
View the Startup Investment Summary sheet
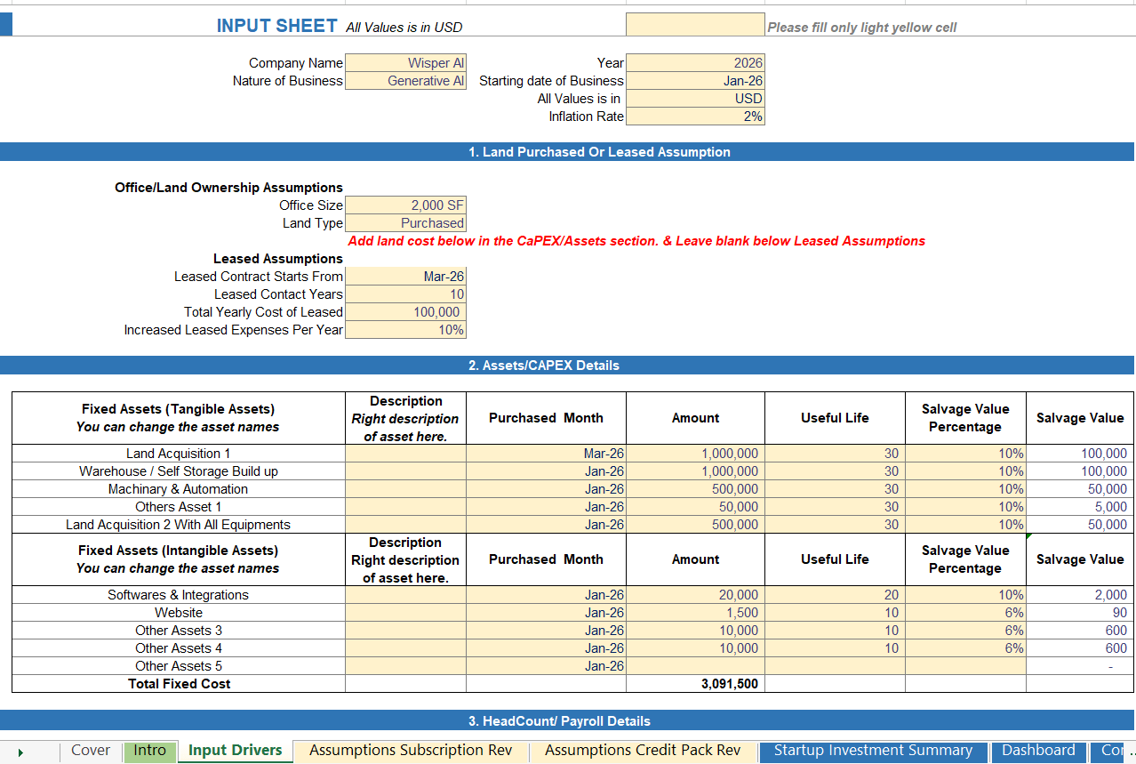coord(873,751)
